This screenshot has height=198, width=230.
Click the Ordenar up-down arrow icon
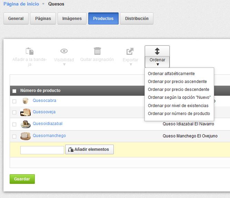click(x=157, y=51)
